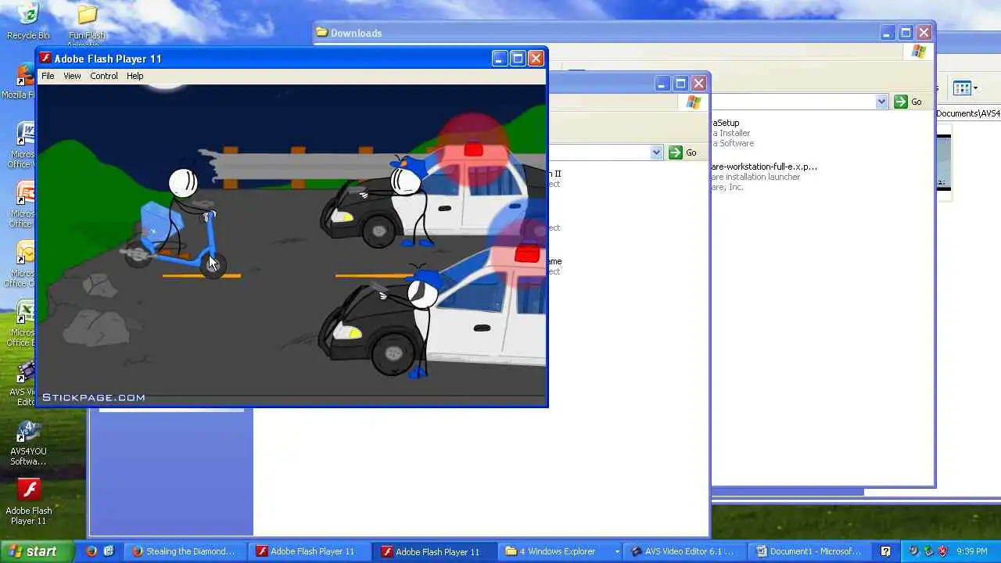
Task: Close the Adobe Flash Player 11 window
Action: pyautogui.click(x=536, y=59)
